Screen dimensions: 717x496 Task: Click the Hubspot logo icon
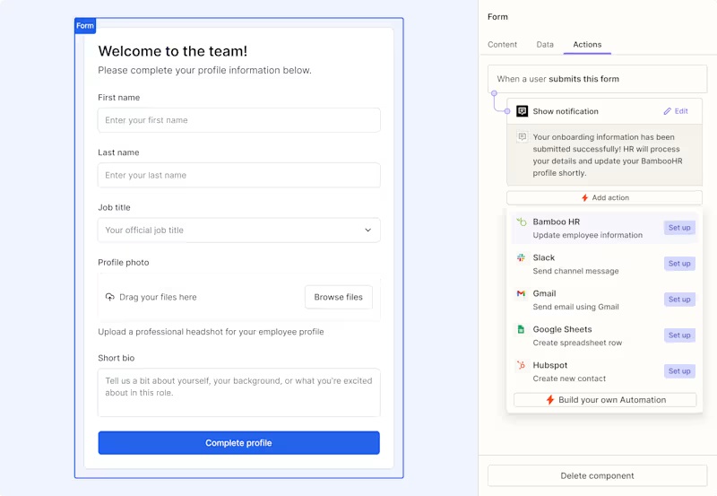coord(521,365)
